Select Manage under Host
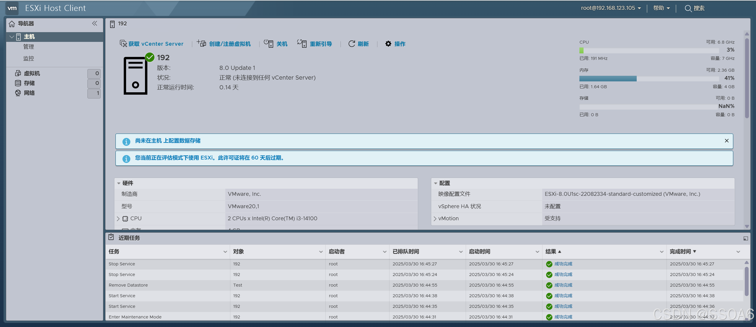This screenshot has height=327, width=756. point(29,47)
